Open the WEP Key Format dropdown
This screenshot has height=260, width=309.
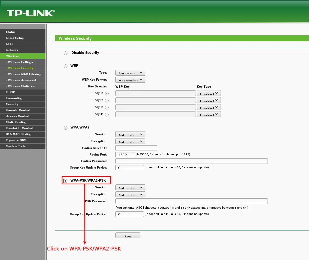[x=130, y=80]
